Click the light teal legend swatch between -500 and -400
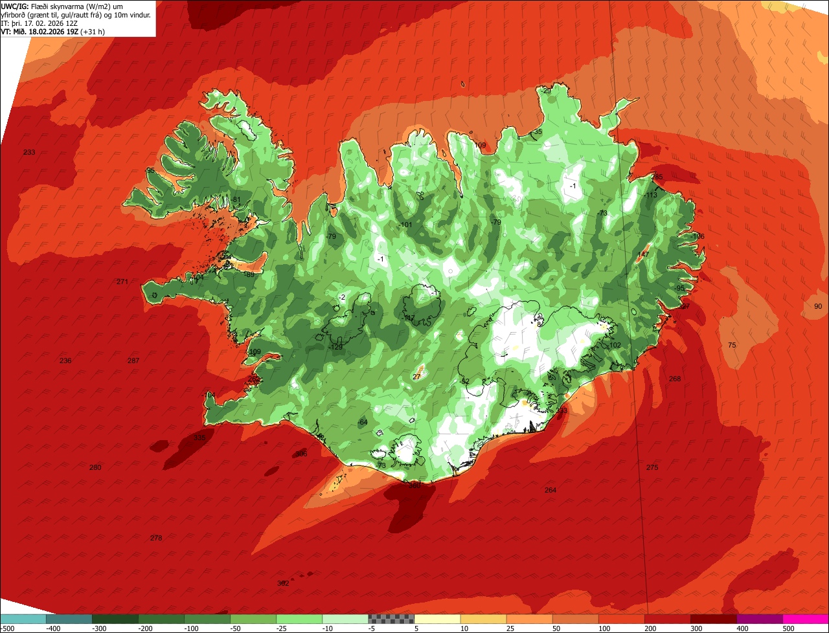Screen dimensions: 829x633 tap(23, 619)
